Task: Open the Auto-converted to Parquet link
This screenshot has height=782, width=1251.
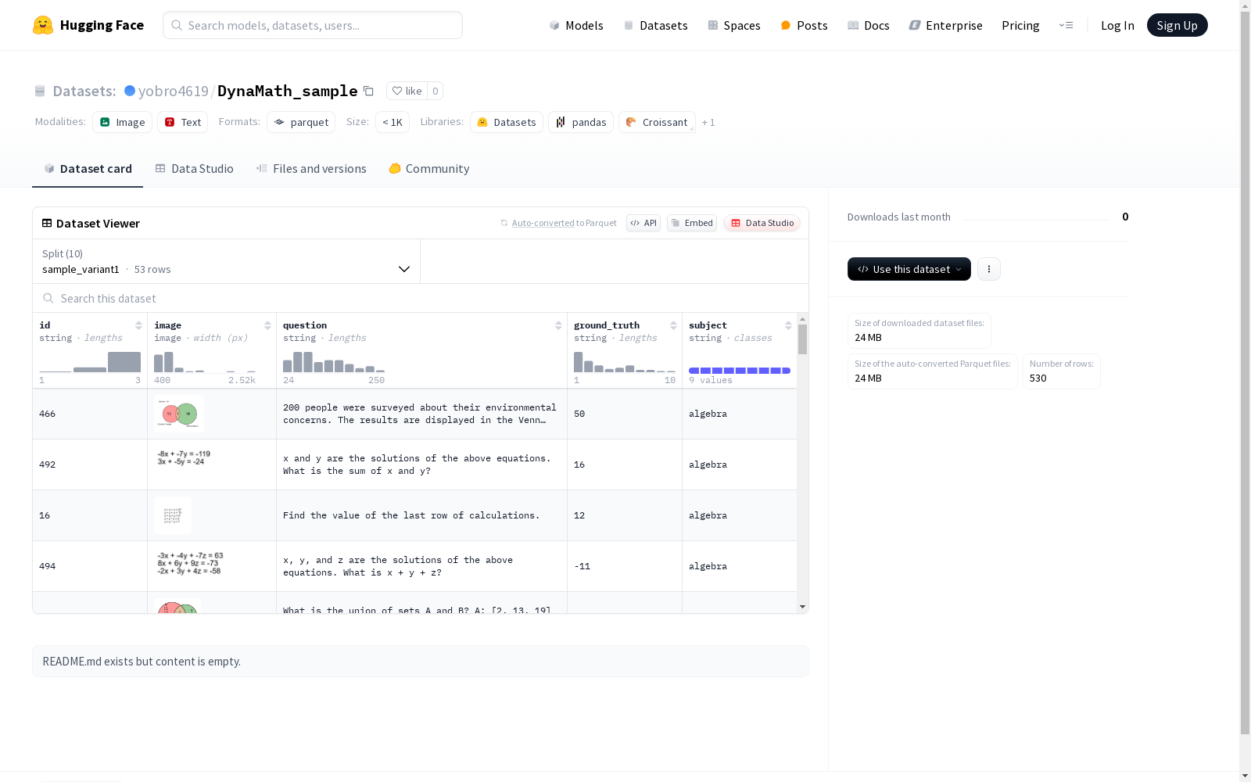Action: [558, 223]
